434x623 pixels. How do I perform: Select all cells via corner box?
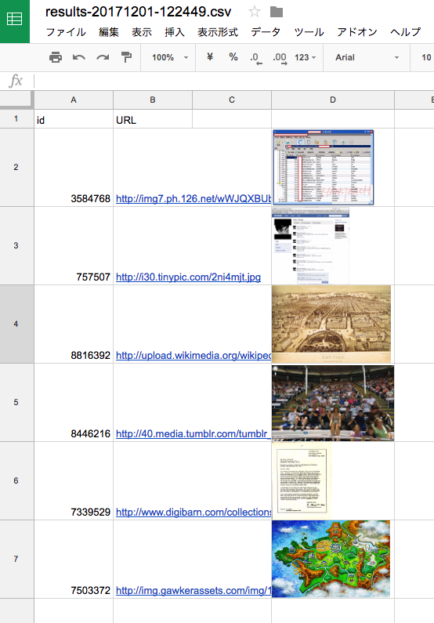(16, 100)
